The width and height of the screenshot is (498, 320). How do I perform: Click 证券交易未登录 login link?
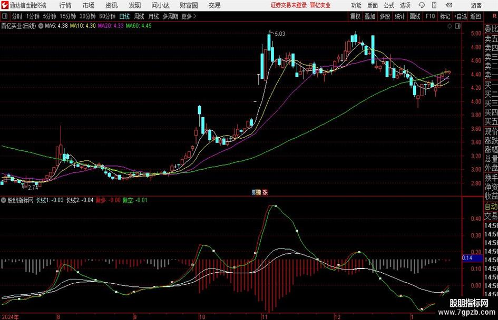(x=289, y=5)
